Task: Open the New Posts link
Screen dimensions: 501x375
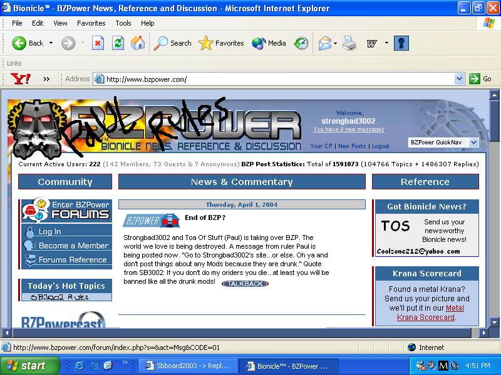Action: 352,146
